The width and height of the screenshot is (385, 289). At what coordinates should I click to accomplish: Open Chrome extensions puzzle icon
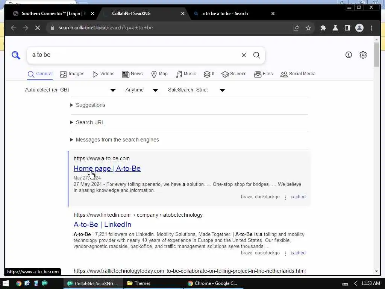coord(323,28)
